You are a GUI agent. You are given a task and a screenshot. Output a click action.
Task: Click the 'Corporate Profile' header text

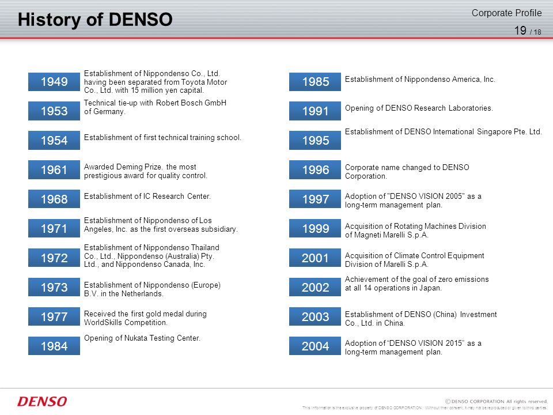point(506,13)
